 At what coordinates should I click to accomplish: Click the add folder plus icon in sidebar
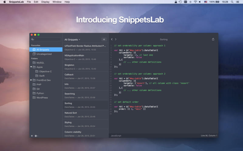click(32, 136)
